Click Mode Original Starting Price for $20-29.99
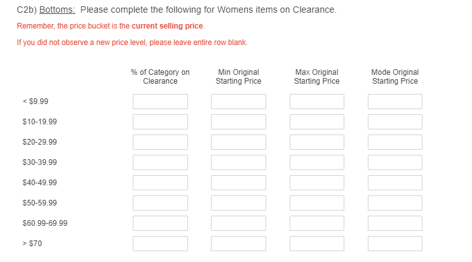 point(395,142)
